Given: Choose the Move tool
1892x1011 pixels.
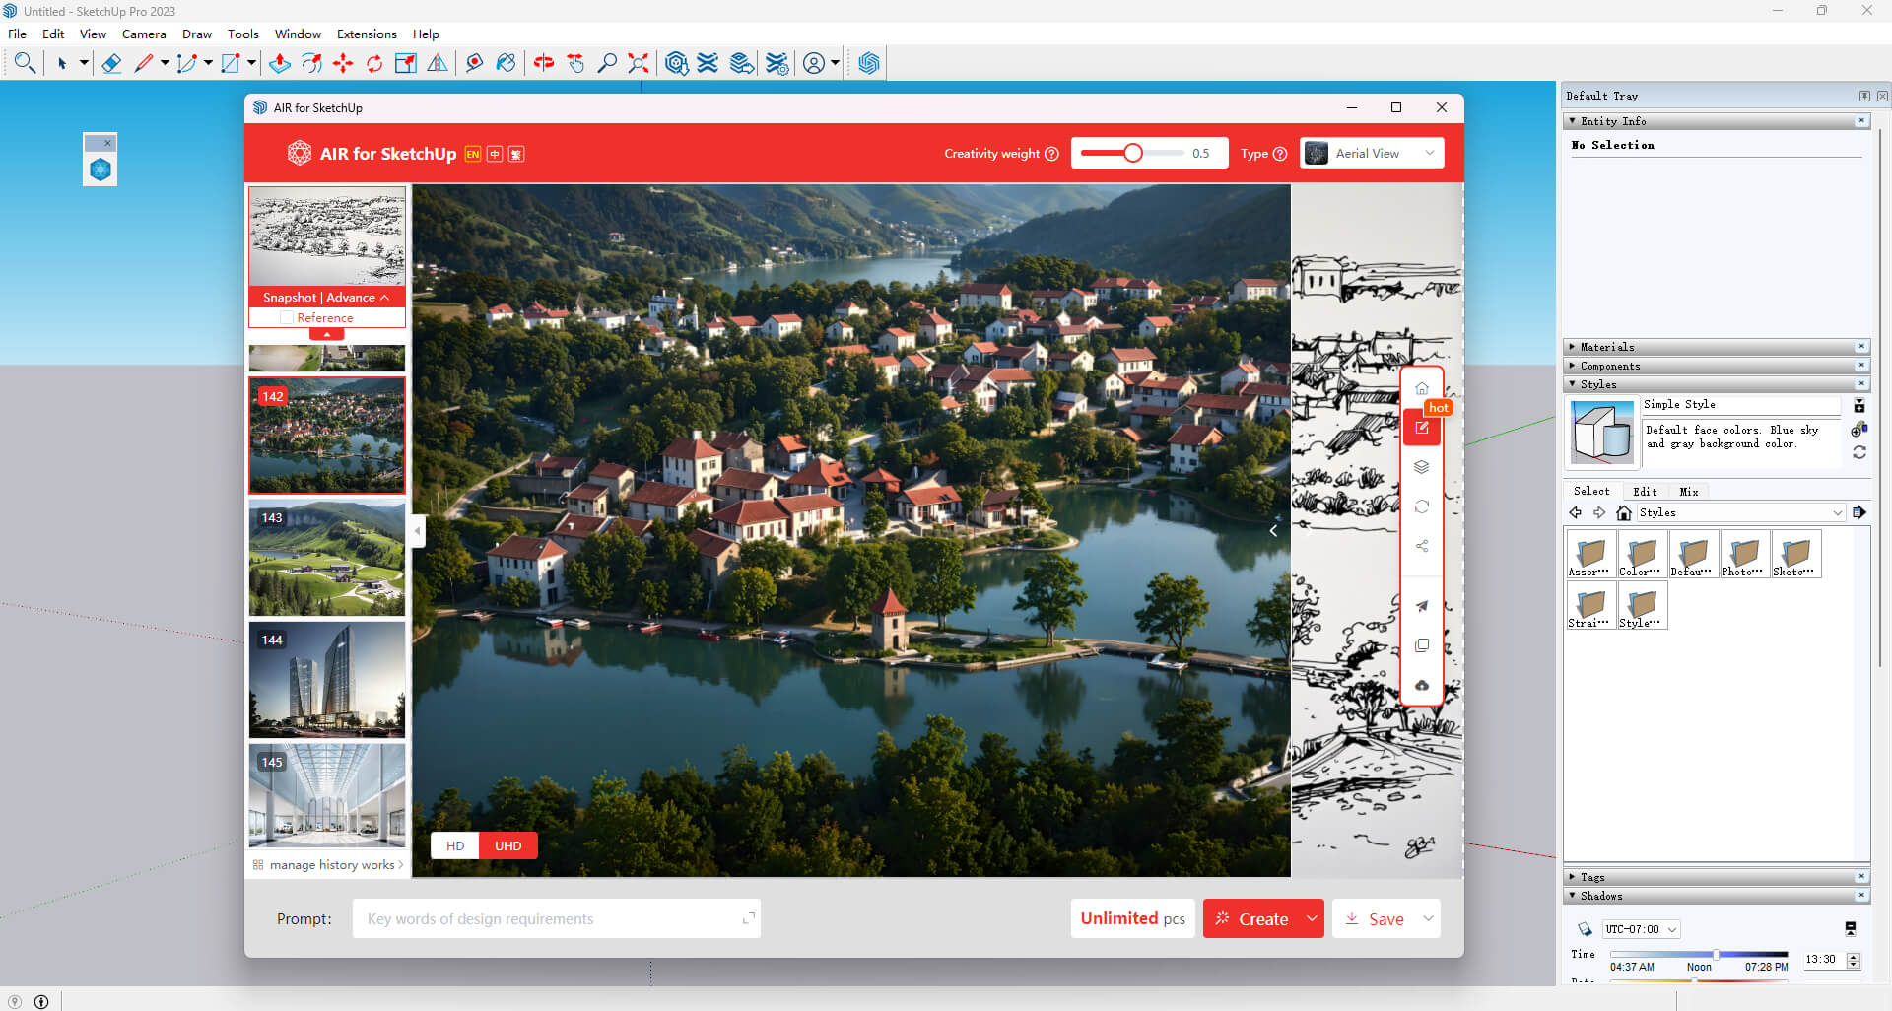Looking at the screenshot, I should pos(343,64).
